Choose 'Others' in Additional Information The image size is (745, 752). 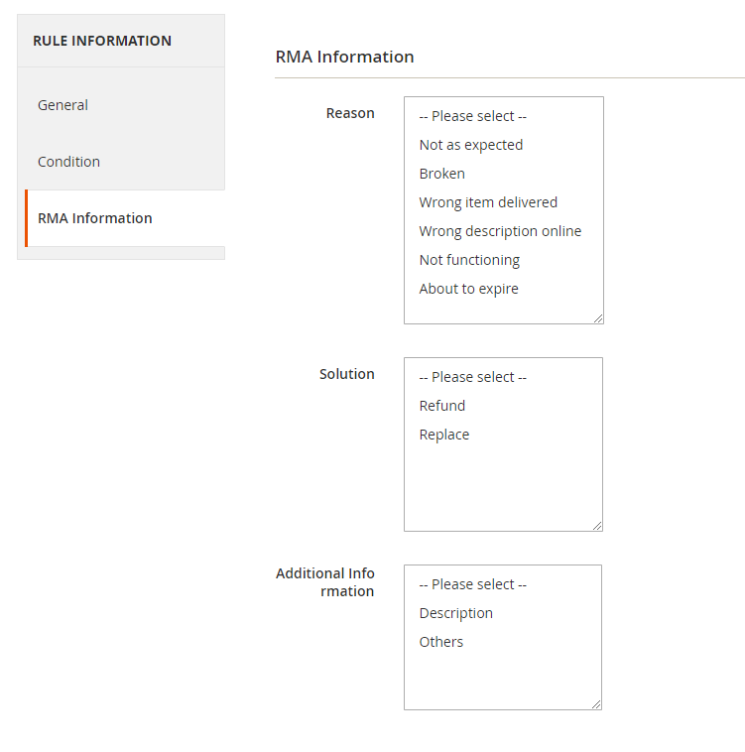click(x=441, y=642)
